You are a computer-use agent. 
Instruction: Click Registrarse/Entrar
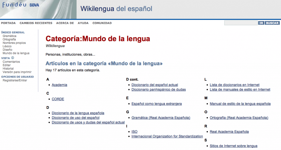click(15, 80)
